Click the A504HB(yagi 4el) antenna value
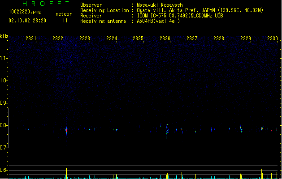 coord(158,21)
